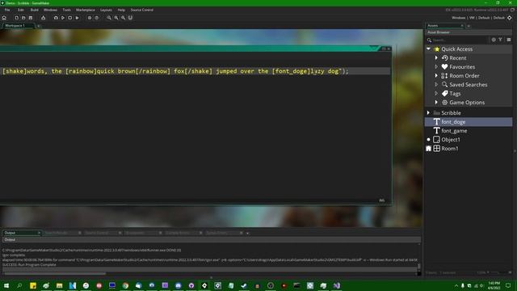Open Sticky Notes from the taskbar
Image resolution: width=517 pixels, height=291 pixels.
33,285
